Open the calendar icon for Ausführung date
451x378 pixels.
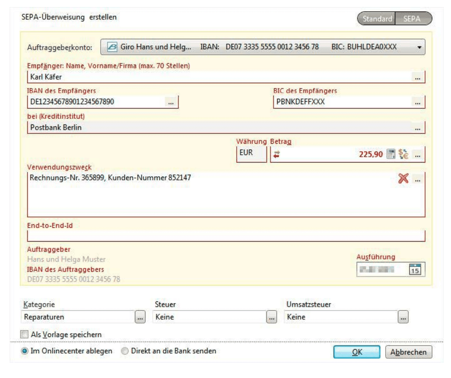pos(415,269)
